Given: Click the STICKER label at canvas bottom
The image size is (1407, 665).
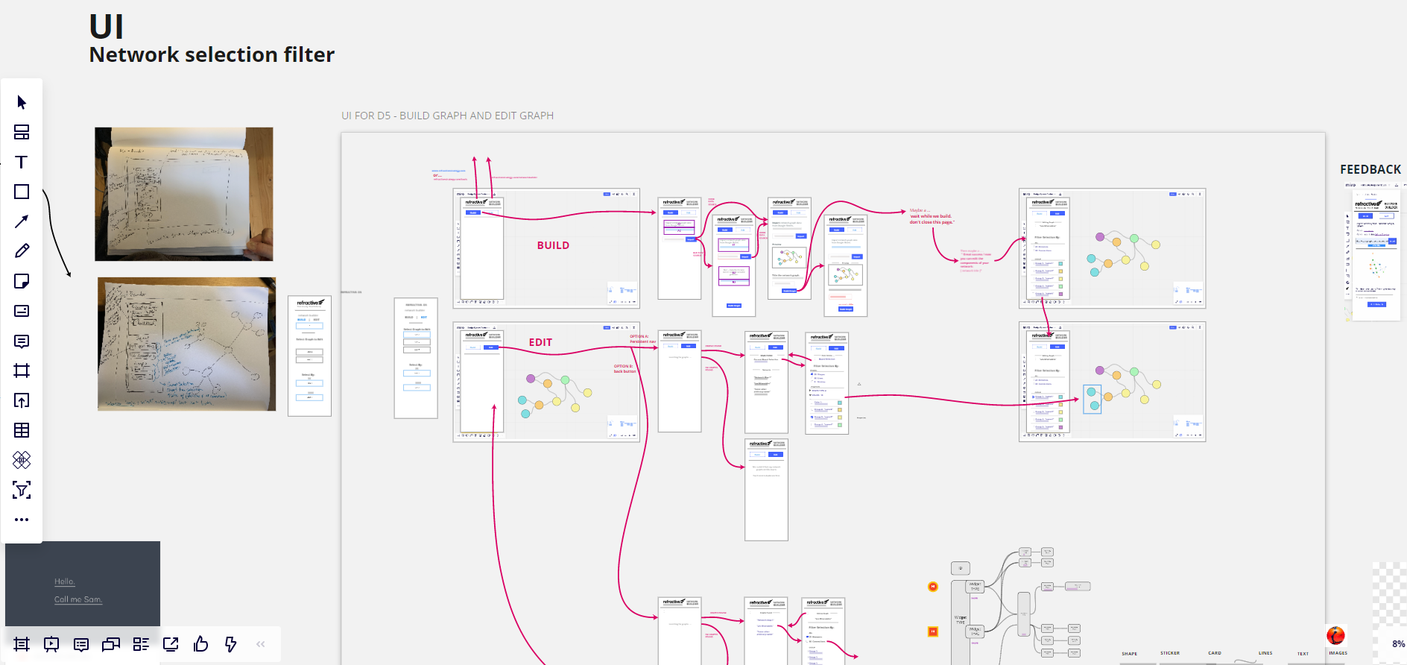Looking at the screenshot, I should [1170, 653].
